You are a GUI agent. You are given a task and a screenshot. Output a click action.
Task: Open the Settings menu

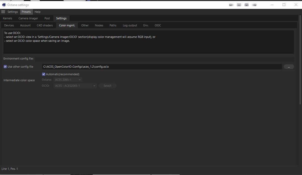pos(13,12)
